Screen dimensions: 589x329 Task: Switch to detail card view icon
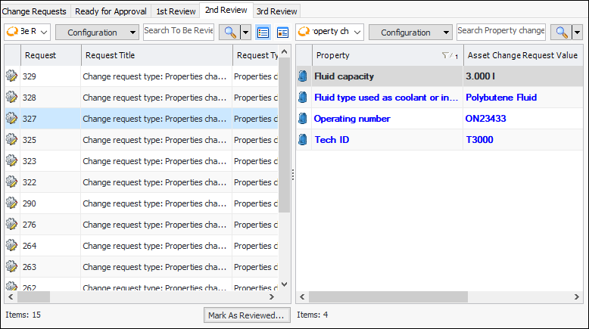(282, 33)
